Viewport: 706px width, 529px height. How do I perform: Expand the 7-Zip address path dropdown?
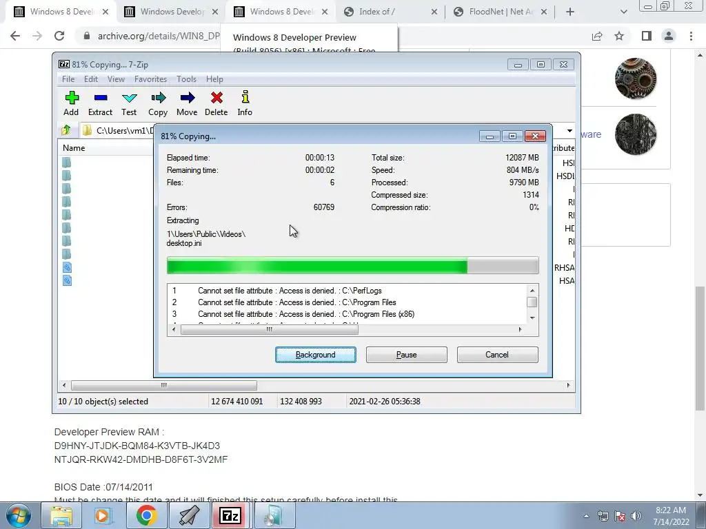pyautogui.click(x=569, y=131)
